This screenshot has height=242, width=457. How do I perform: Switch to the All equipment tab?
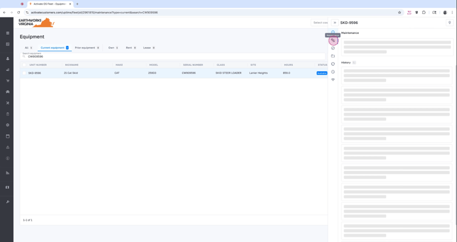tap(29, 47)
